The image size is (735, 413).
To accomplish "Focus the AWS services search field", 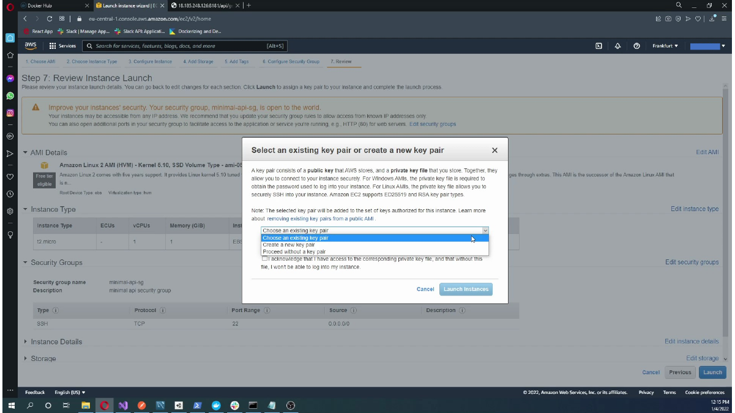I will pos(184,46).
